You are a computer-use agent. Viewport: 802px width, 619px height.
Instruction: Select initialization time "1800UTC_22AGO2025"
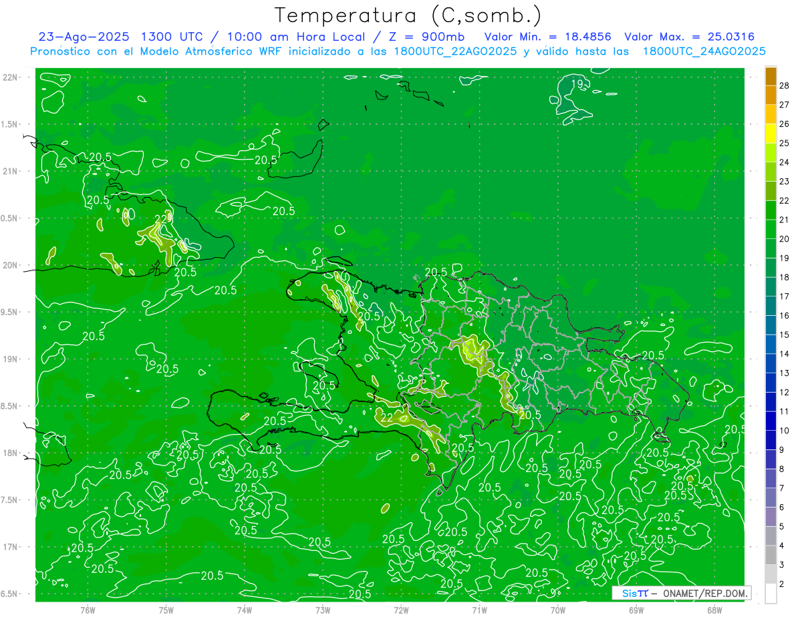tap(454, 51)
